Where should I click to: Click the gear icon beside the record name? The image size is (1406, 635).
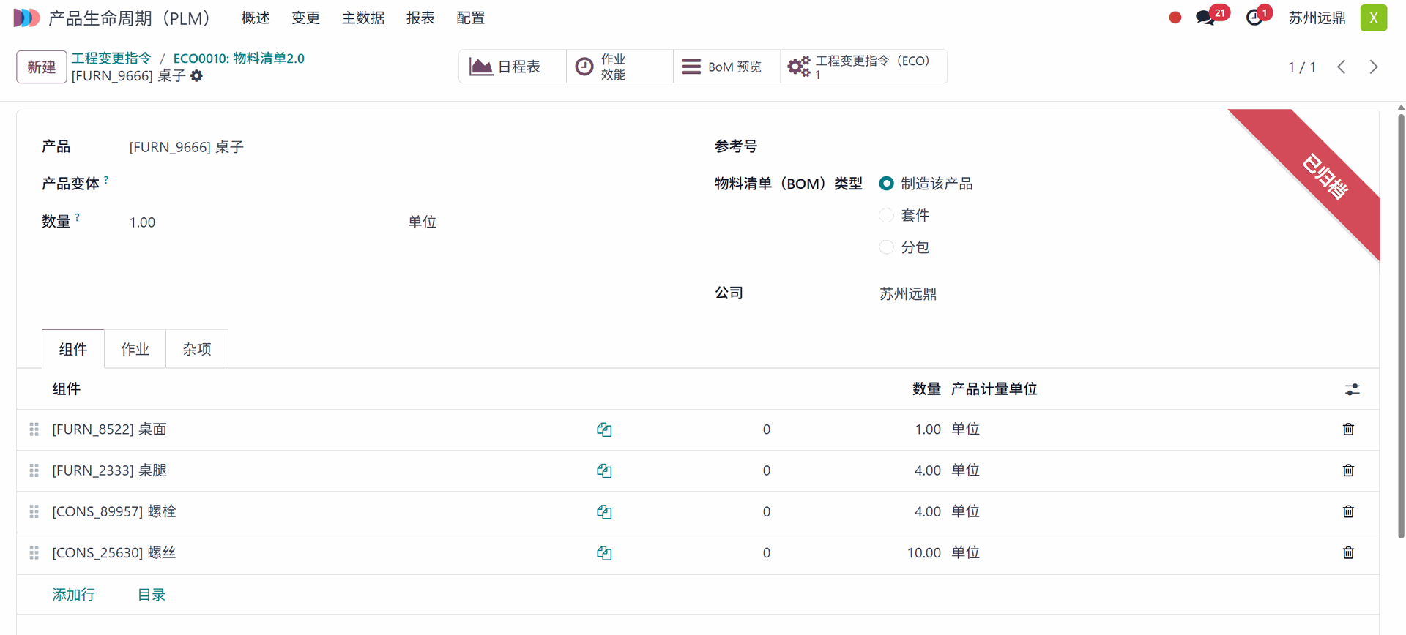(x=196, y=76)
